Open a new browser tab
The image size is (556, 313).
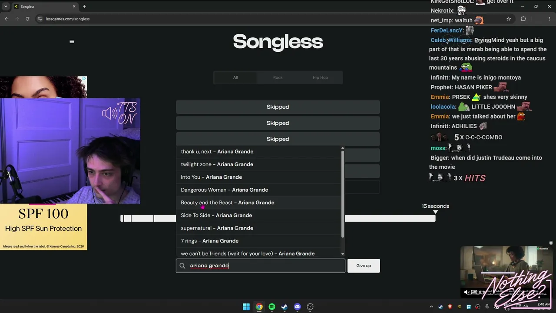tap(84, 7)
